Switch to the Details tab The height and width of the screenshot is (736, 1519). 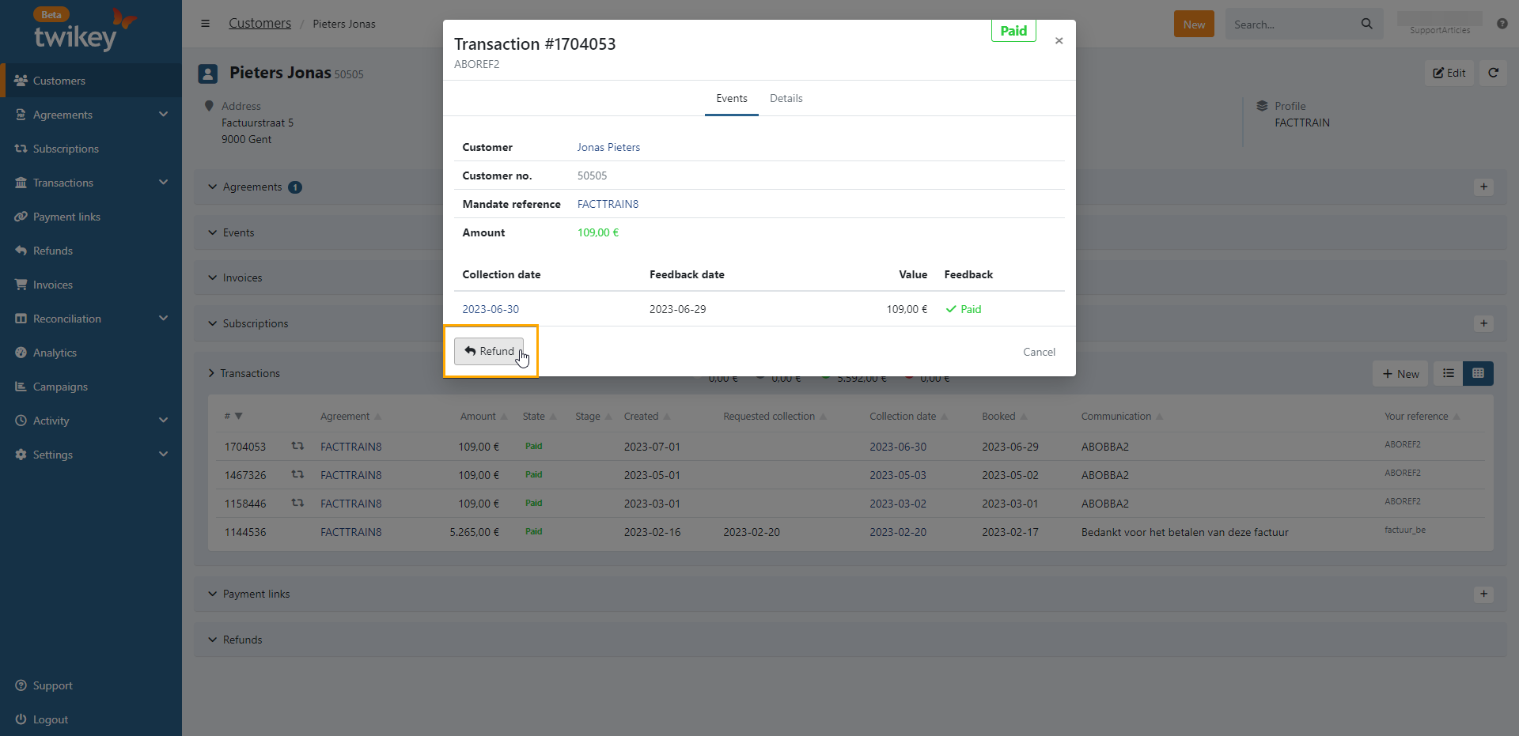click(786, 99)
